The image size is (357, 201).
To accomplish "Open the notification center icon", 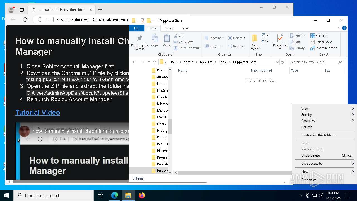I will 348,195.
